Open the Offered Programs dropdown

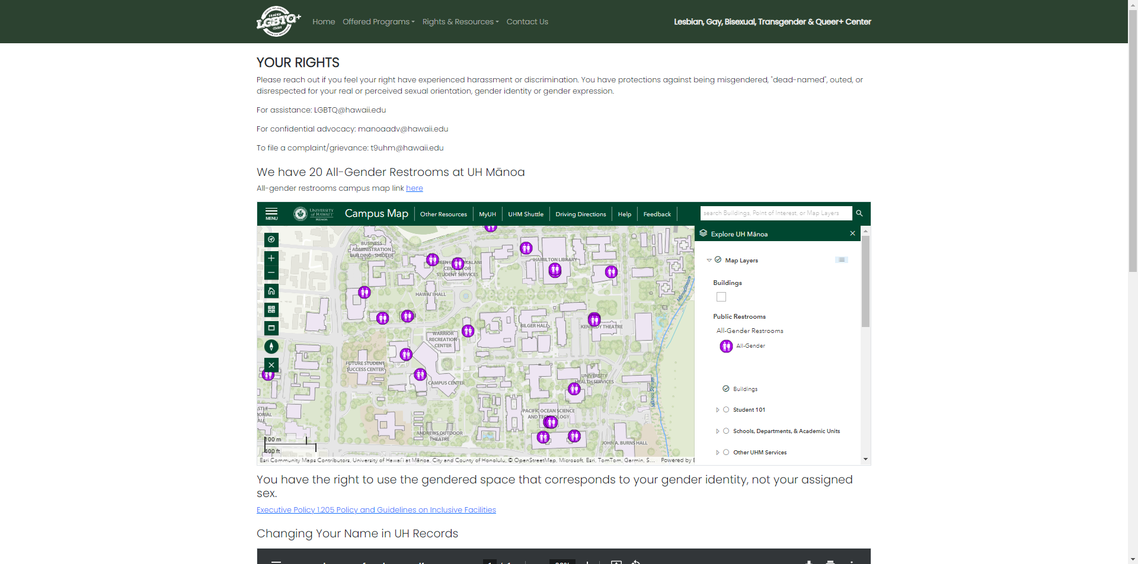(x=378, y=22)
